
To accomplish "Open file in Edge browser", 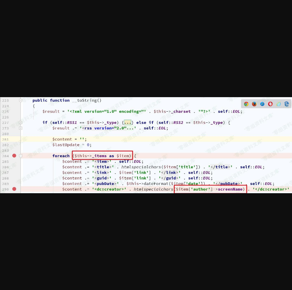I will (287, 104).
